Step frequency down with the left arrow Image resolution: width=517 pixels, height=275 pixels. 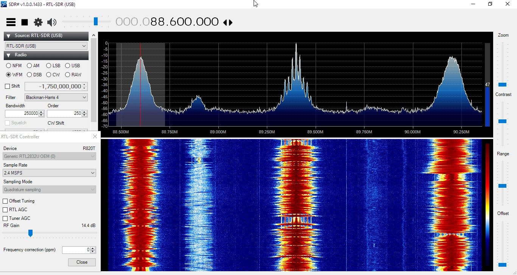tap(226, 23)
